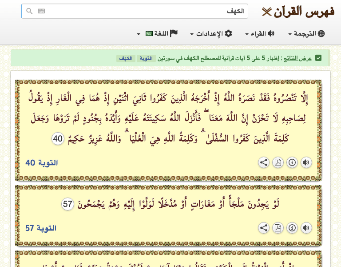Show info for verse At-Tawbah 40
This screenshot has height=267, width=341.
click(292, 162)
